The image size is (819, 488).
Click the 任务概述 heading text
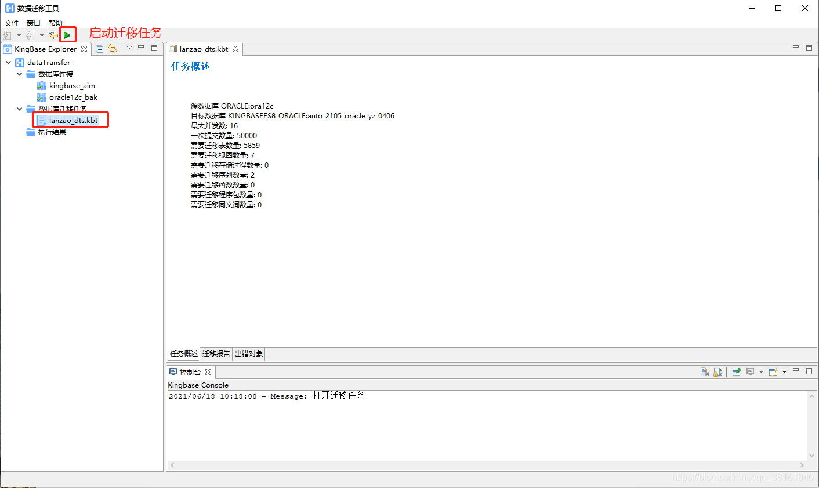click(x=190, y=66)
